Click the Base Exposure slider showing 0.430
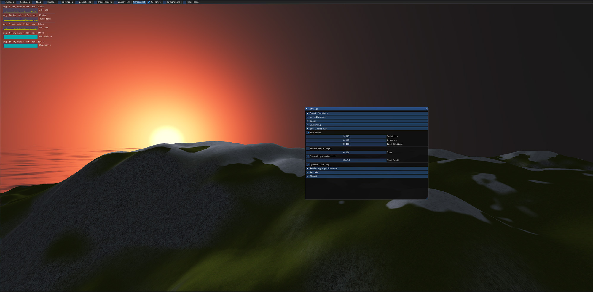This screenshot has width=593, height=292. click(x=346, y=144)
